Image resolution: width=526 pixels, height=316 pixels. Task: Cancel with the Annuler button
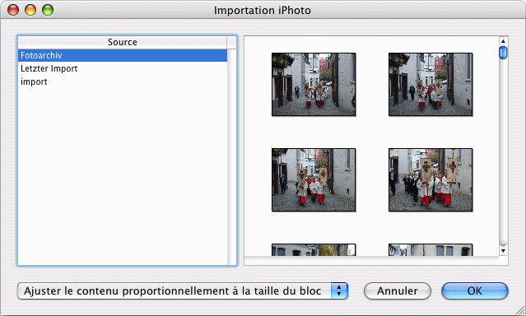click(398, 290)
